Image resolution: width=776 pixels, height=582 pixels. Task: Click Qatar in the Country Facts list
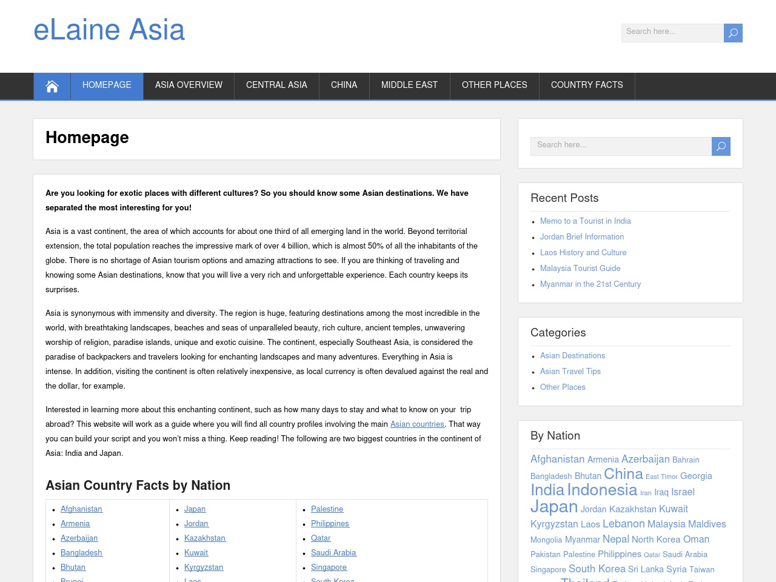click(321, 538)
